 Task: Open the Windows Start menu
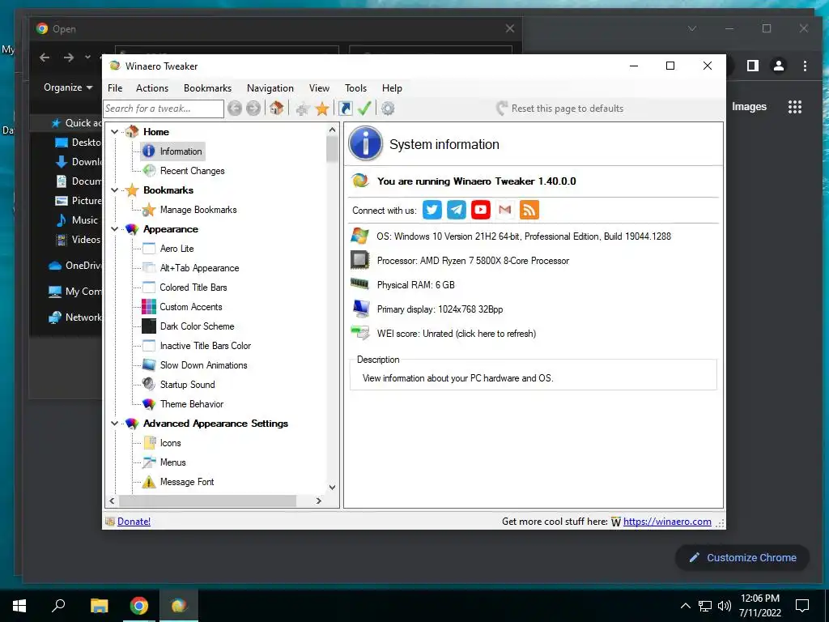point(19,606)
